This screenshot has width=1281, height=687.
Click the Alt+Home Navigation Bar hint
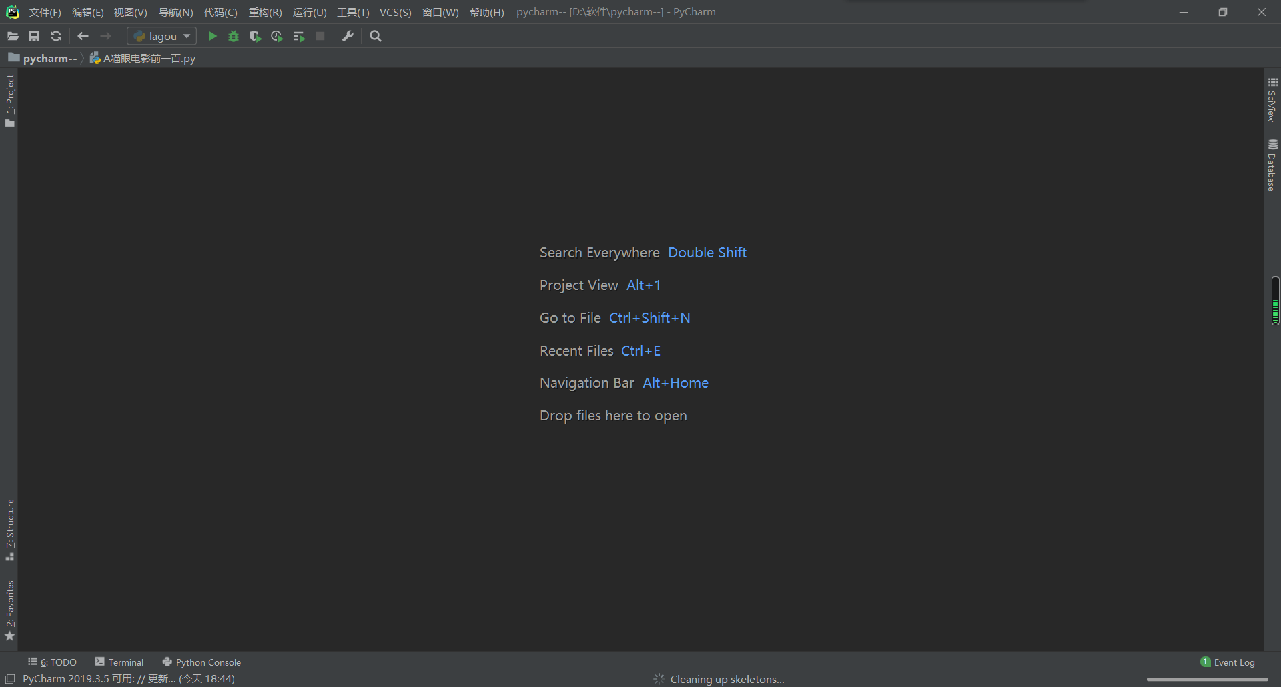pos(675,383)
